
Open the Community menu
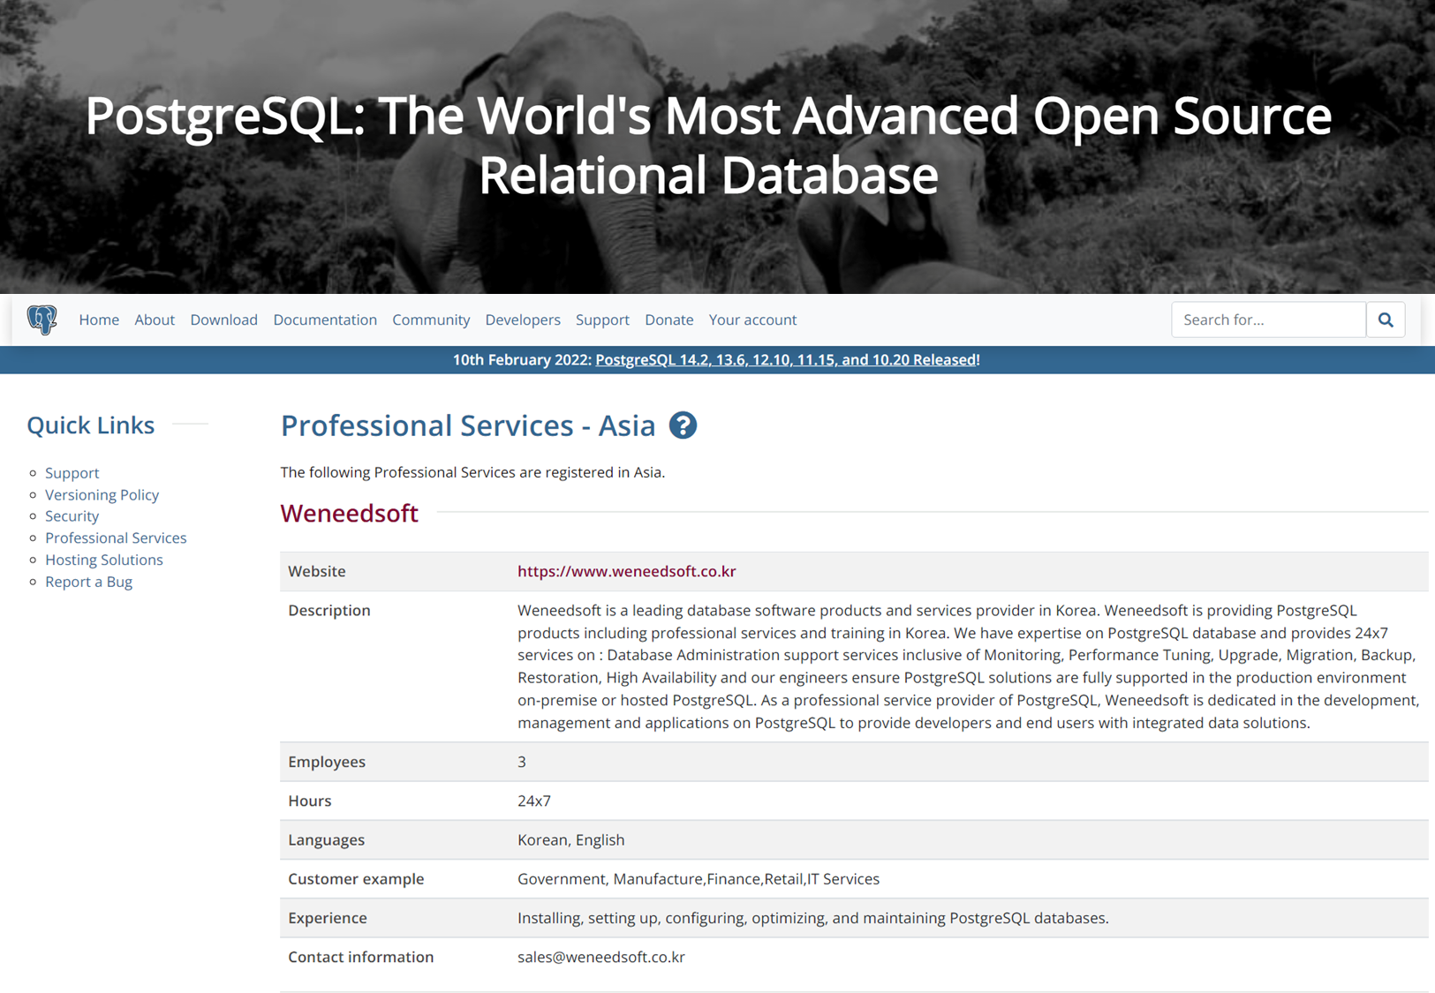point(431,320)
